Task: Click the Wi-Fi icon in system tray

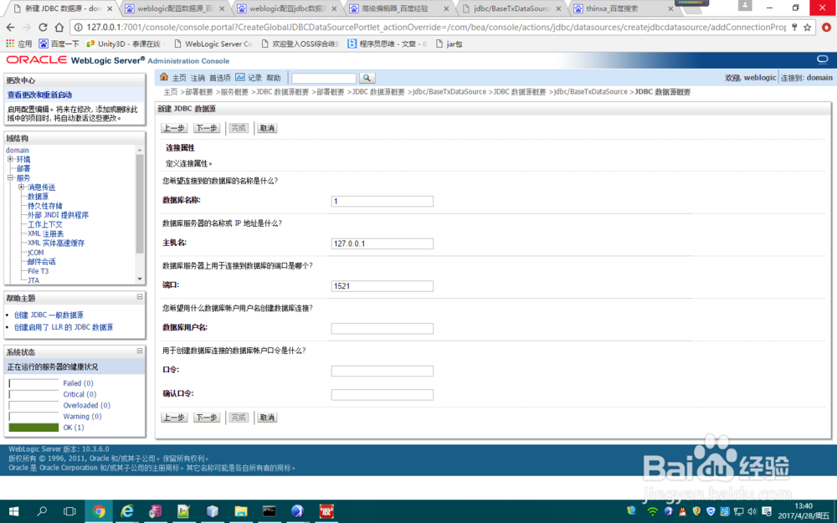Action: 652,511
